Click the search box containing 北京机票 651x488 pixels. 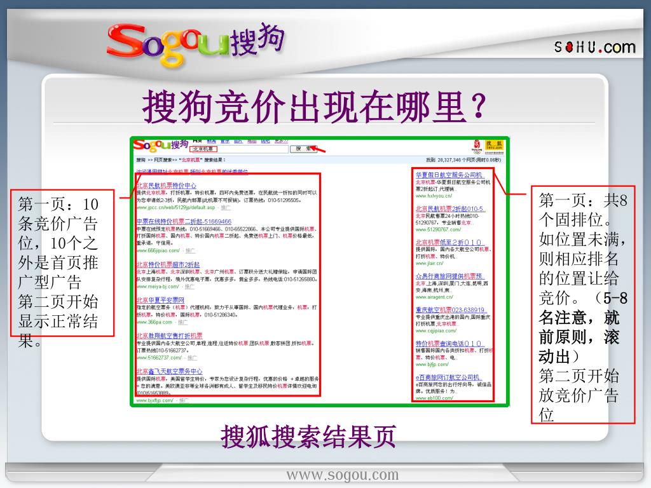pos(239,149)
